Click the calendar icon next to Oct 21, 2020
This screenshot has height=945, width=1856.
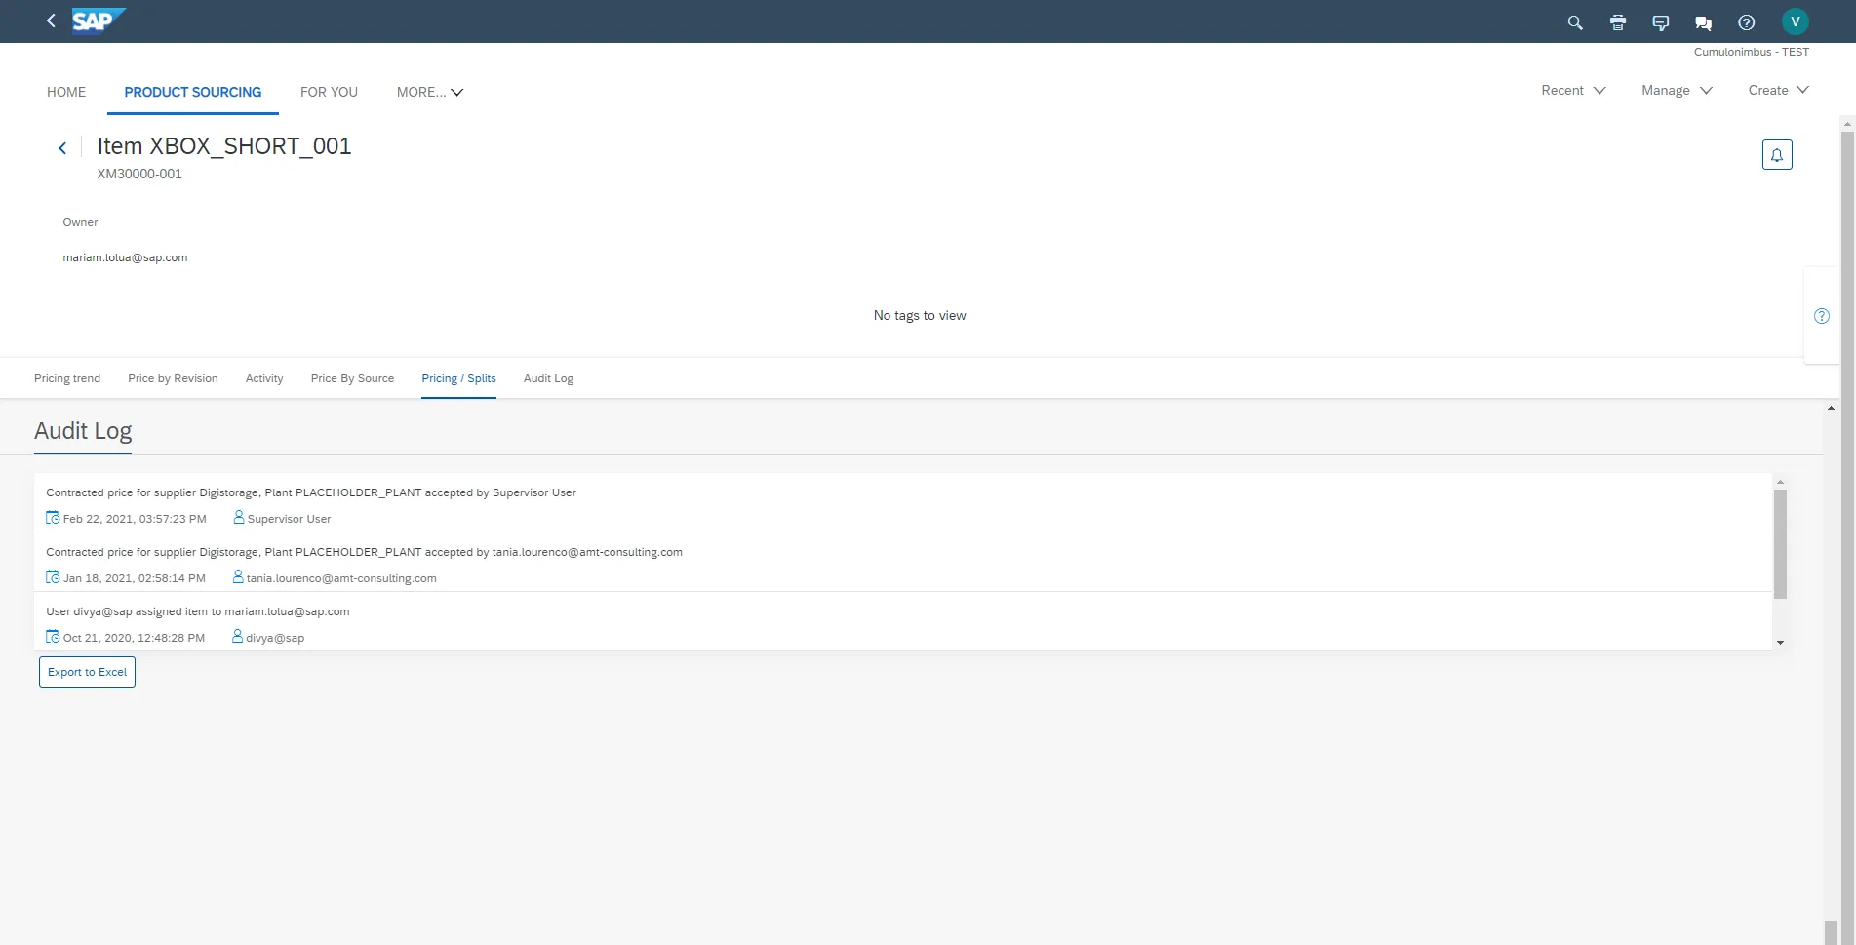pos(53,637)
